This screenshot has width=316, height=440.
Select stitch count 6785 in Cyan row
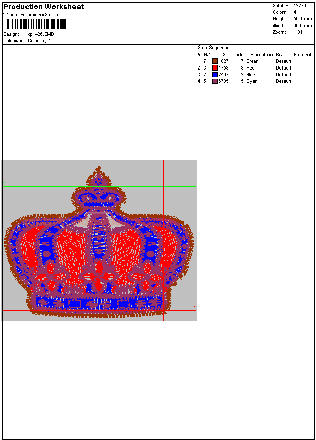pos(223,81)
